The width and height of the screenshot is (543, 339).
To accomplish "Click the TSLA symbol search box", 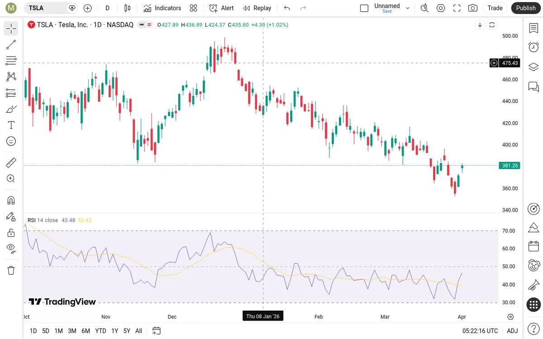I will tap(51, 8).
